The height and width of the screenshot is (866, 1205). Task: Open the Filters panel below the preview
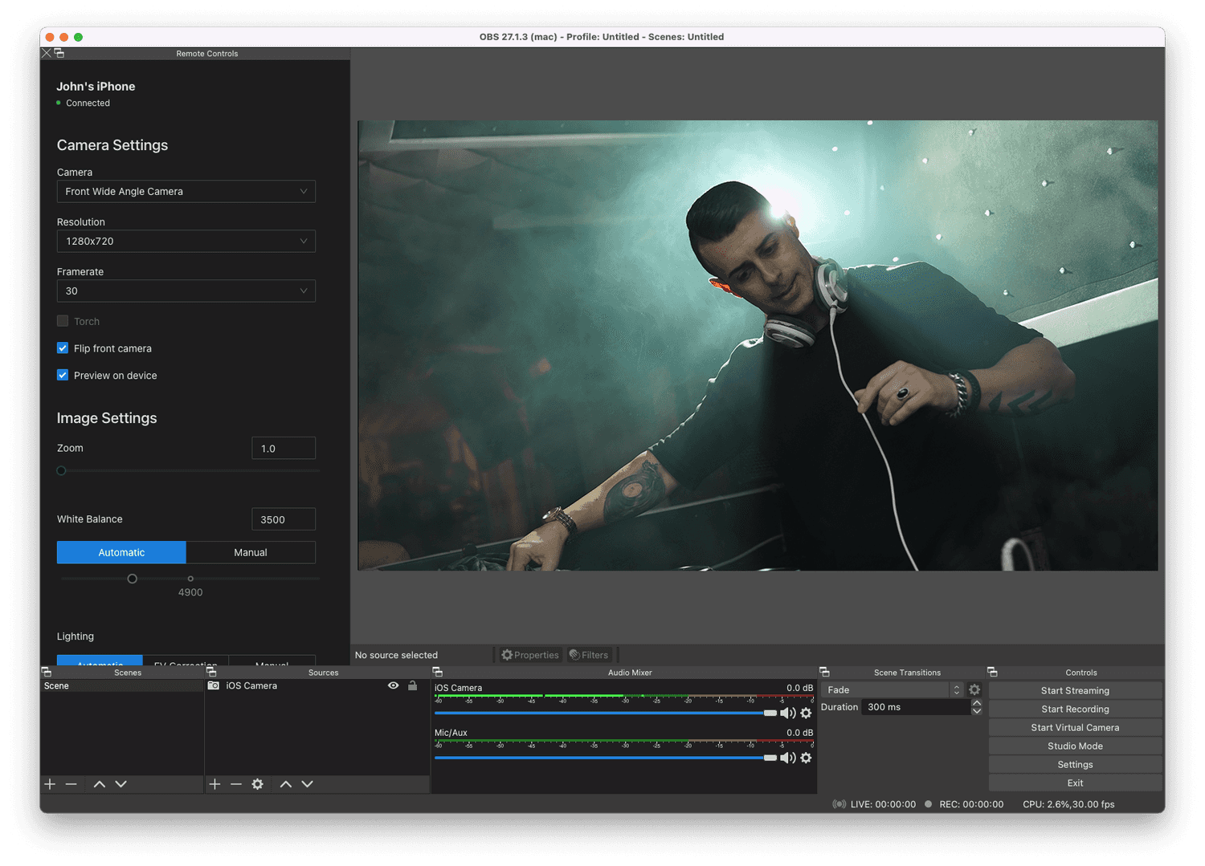pos(590,655)
